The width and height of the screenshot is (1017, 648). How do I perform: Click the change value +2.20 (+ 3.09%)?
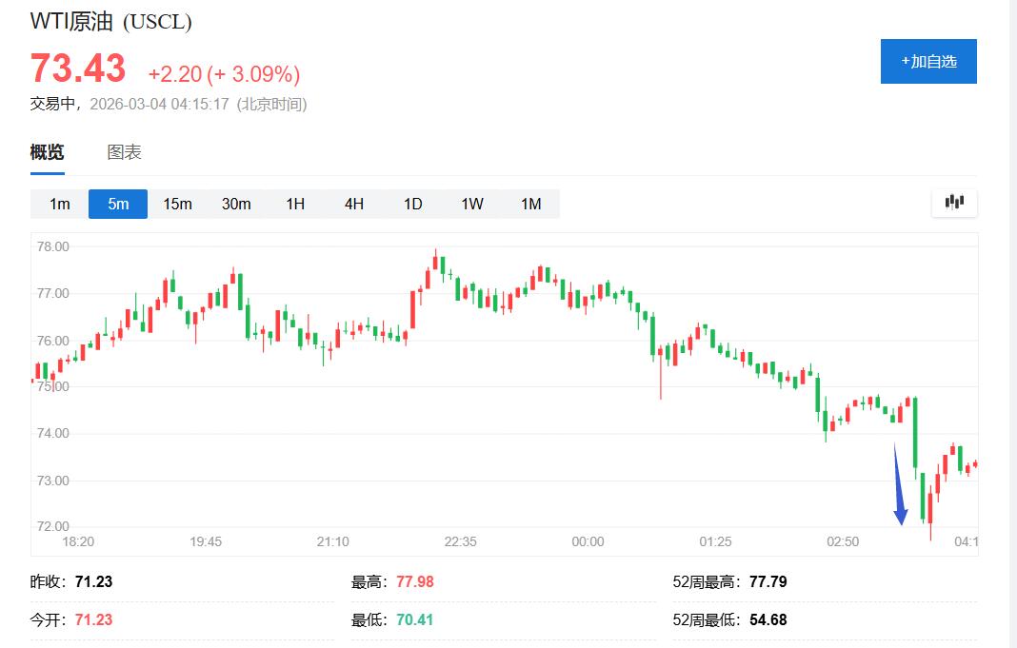point(224,74)
